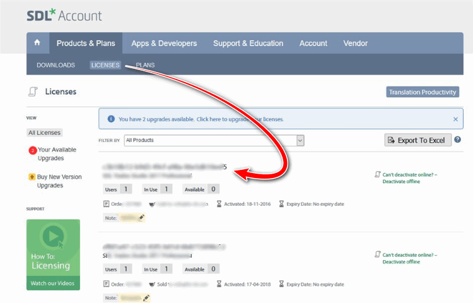Click Watch our Videos banner text
Image resolution: width=473 pixels, height=303 pixels.
[52, 283]
